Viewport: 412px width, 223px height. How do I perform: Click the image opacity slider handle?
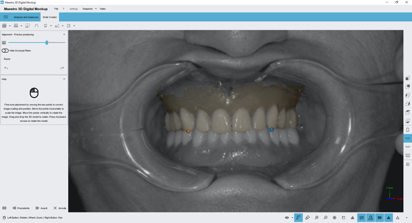[x=47, y=43]
